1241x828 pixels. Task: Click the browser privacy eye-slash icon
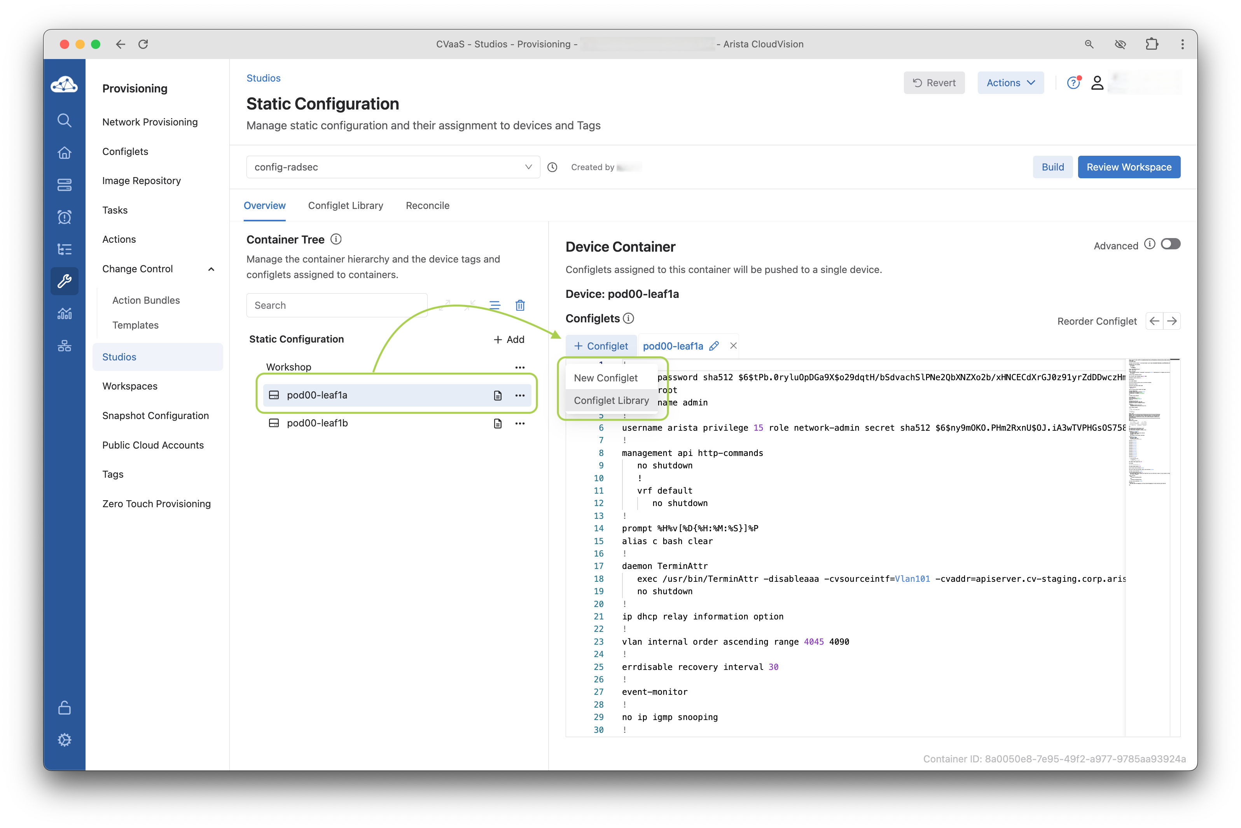(x=1120, y=44)
